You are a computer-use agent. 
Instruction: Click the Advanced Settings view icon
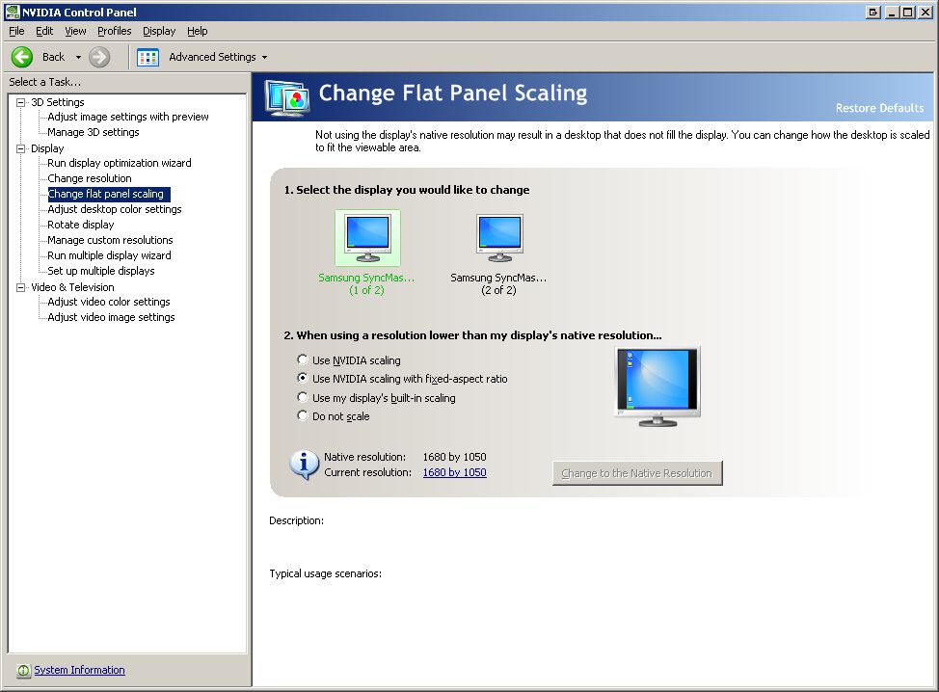pyautogui.click(x=148, y=57)
